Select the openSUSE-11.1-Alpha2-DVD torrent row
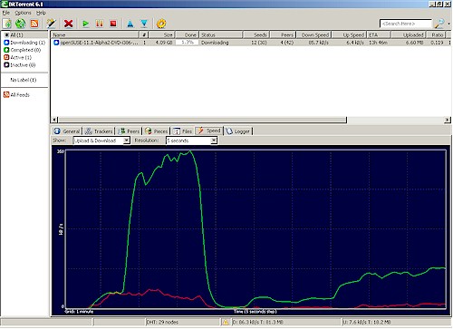The image size is (453, 329). click(251, 43)
